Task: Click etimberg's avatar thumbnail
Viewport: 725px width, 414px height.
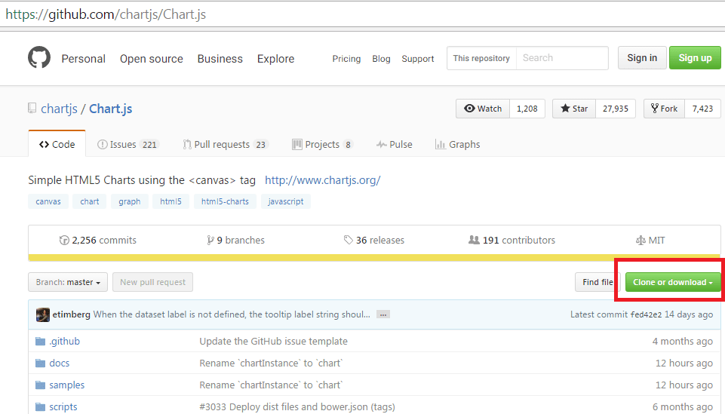Action: [x=43, y=314]
